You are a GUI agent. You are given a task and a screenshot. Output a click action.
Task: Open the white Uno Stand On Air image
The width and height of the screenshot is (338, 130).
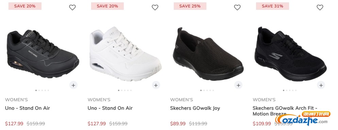125,53
